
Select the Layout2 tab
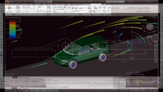point(26,77)
